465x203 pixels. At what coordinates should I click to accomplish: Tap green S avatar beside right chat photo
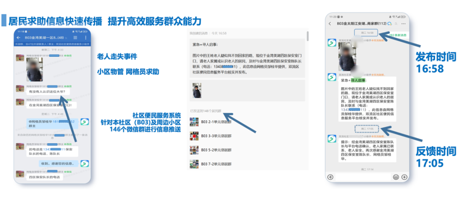pyautogui.click(x=332, y=43)
